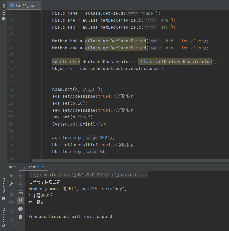Click the exit icon in Run toolbar
The width and height of the screenshot is (229, 231).
(11, 219)
